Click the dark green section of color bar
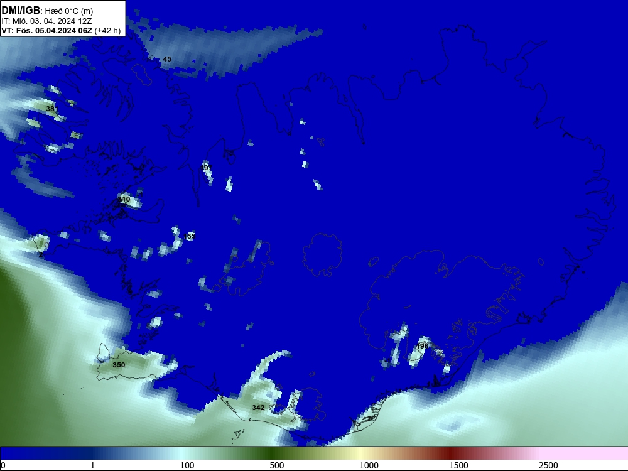This screenshot has width=628, height=471. [x=273, y=453]
